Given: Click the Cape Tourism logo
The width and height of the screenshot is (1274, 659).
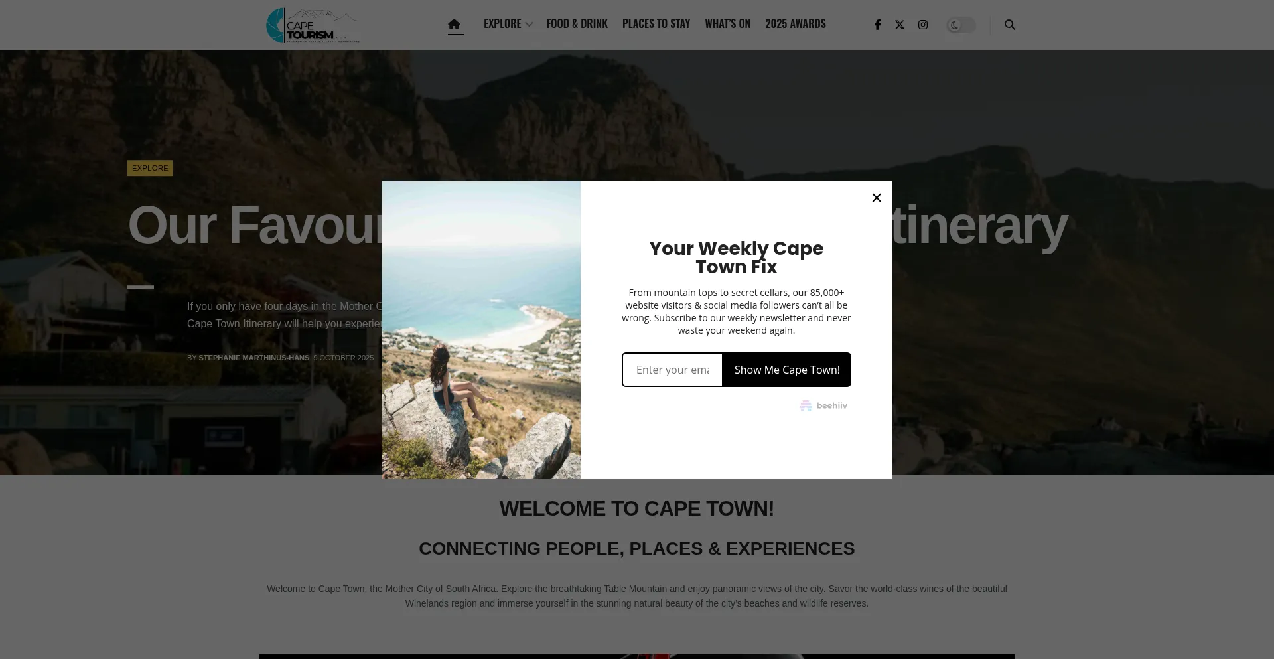Looking at the screenshot, I should (x=313, y=25).
